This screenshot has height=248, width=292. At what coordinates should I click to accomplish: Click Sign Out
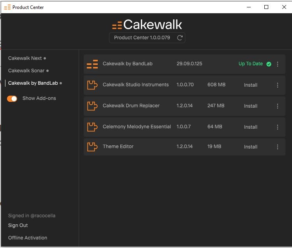tap(18, 225)
